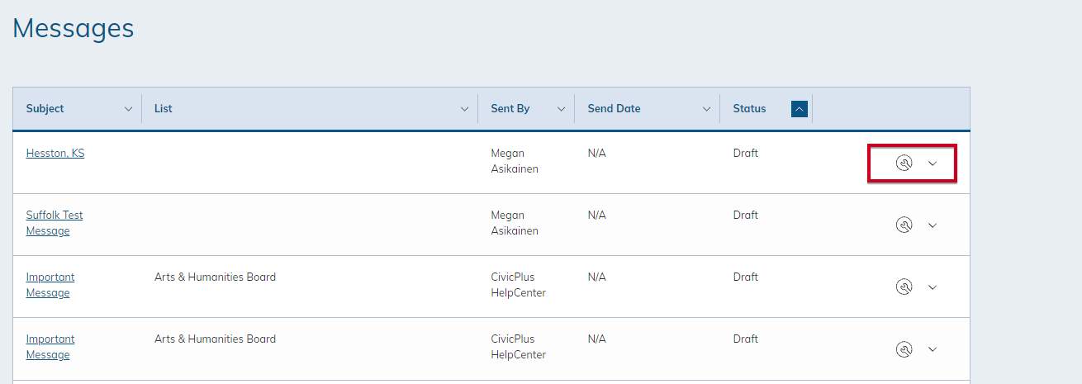Open the Sent By column dropdown arrow
The image size is (1082, 384).
561,109
